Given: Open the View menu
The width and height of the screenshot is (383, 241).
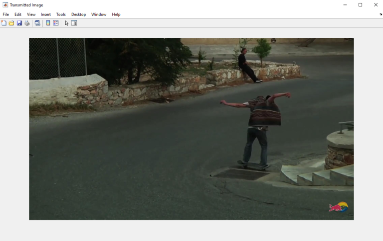Looking at the screenshot, I should coord(31,14).
